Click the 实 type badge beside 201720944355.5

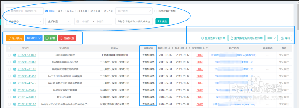tap(15, 83)
